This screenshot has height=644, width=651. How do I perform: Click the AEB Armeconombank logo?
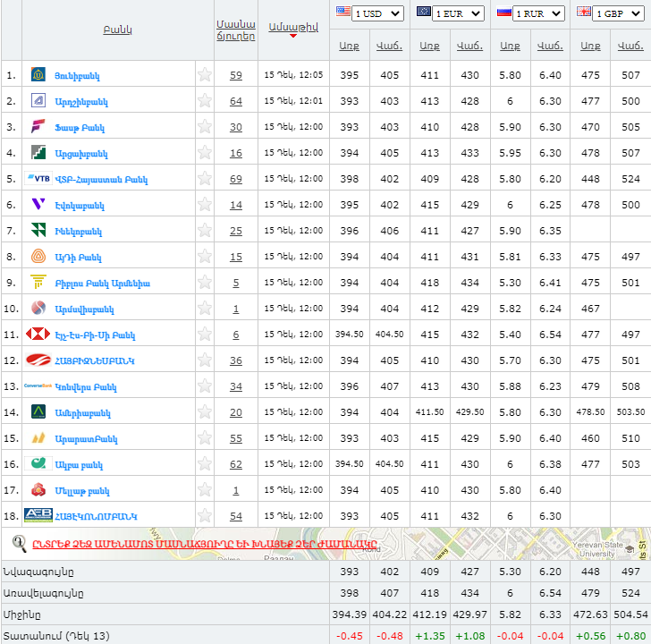tap(38, 516)
